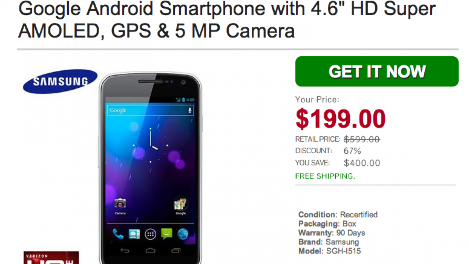Viewport: 469px width, 264px height.
Task: Tap the Google Maps folder icon
Action: point(181,204)
